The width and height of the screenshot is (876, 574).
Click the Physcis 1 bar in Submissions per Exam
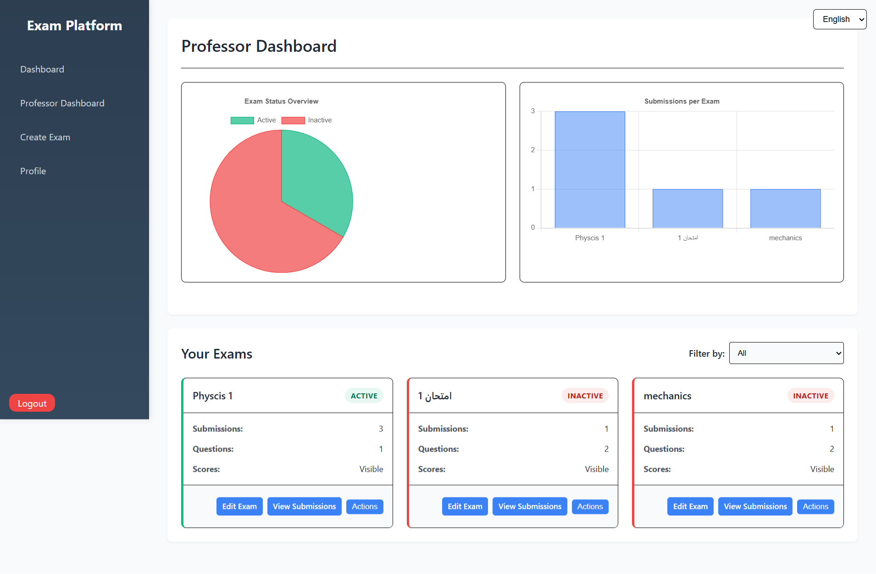589,170
